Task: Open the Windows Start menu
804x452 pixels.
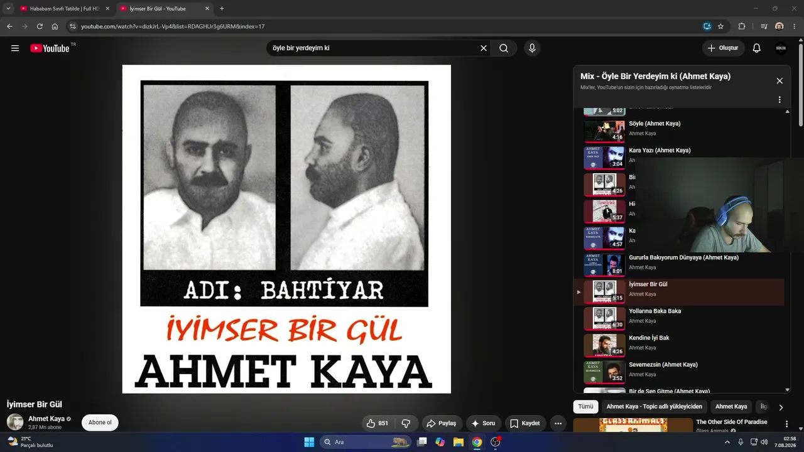Action: click(x=309, y=442)
